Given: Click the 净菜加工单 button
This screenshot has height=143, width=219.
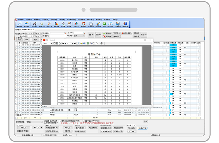Looking at the screenshot, I should (x=142, y=128).
